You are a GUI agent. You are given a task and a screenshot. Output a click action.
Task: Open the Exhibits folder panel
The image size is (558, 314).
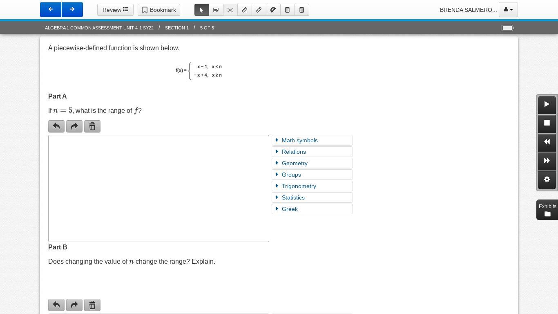click(x=547, y=210)
